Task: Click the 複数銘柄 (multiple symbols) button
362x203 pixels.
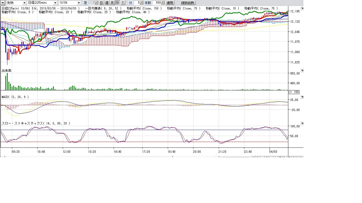Action: [x=188, y=3]
